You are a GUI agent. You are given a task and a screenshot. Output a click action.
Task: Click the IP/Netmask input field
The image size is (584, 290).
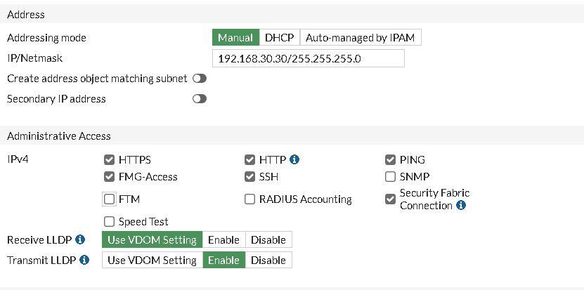click(308, 58)
